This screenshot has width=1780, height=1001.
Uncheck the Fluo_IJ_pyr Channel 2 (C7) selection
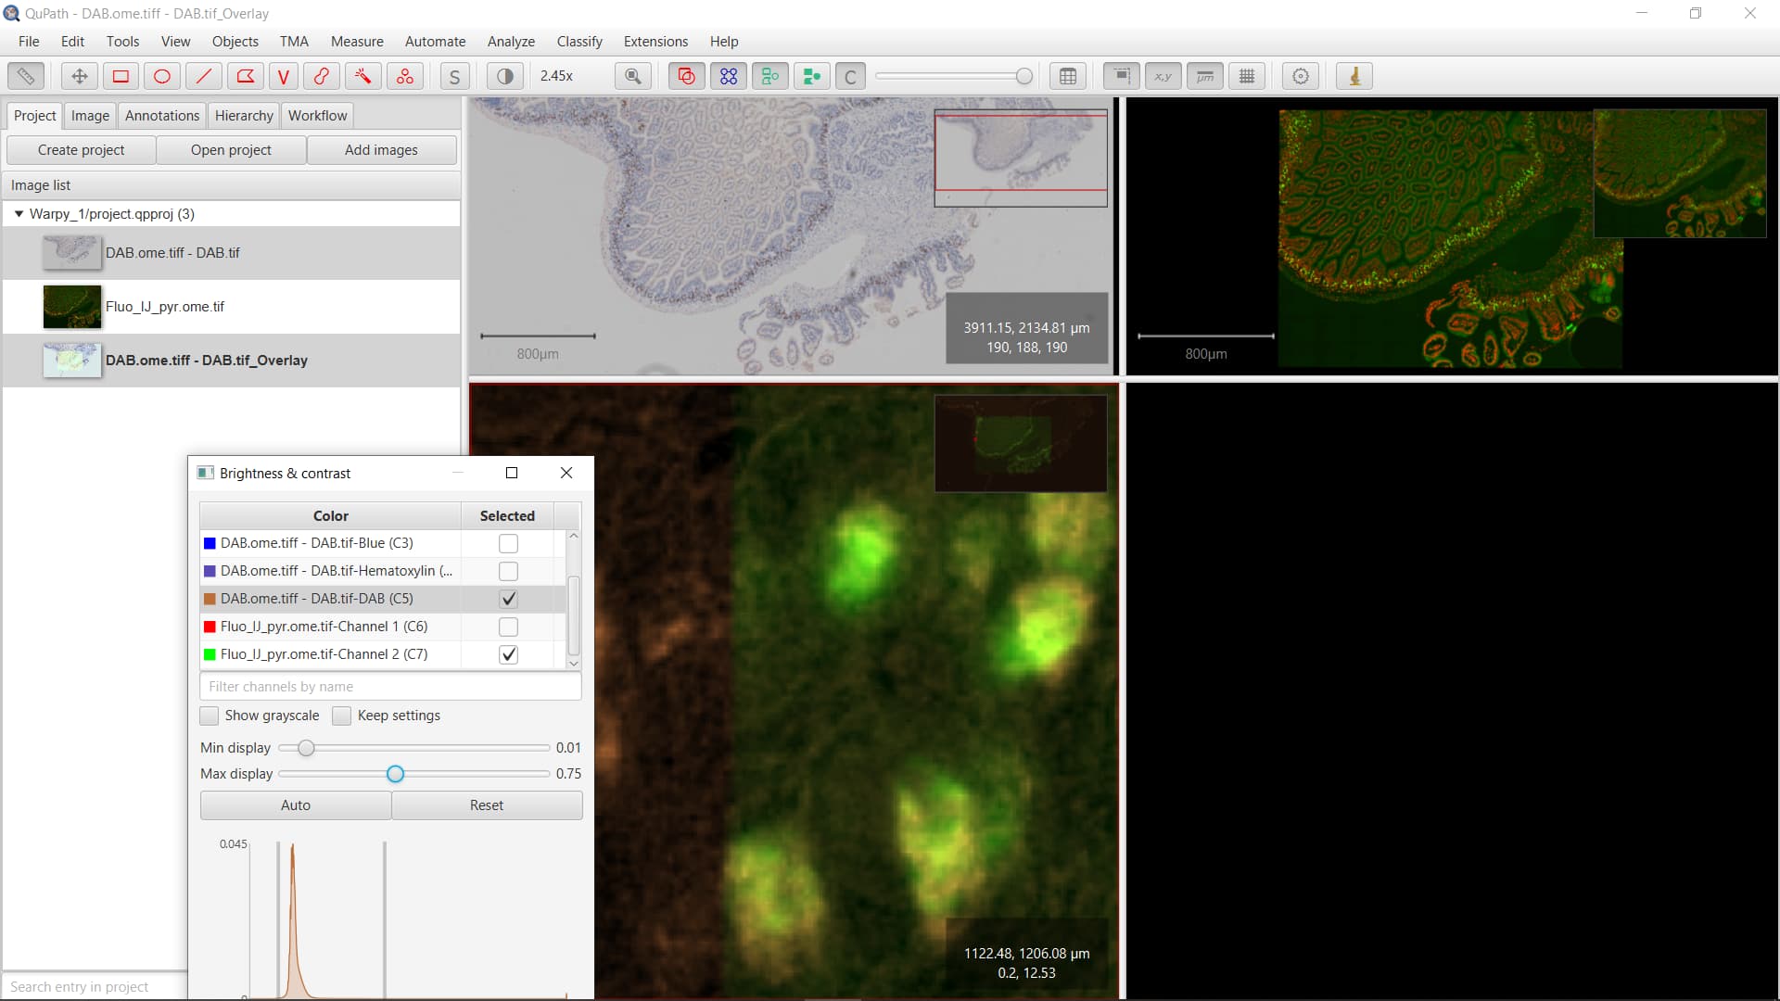point(507,654)
